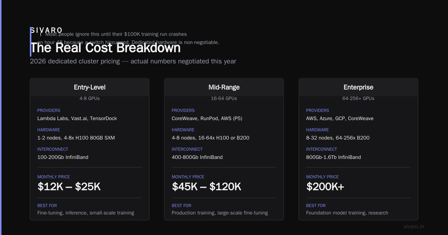The image size is (448, 235).
Task: Click the SIVARO logo text
Action: point(46,30)
